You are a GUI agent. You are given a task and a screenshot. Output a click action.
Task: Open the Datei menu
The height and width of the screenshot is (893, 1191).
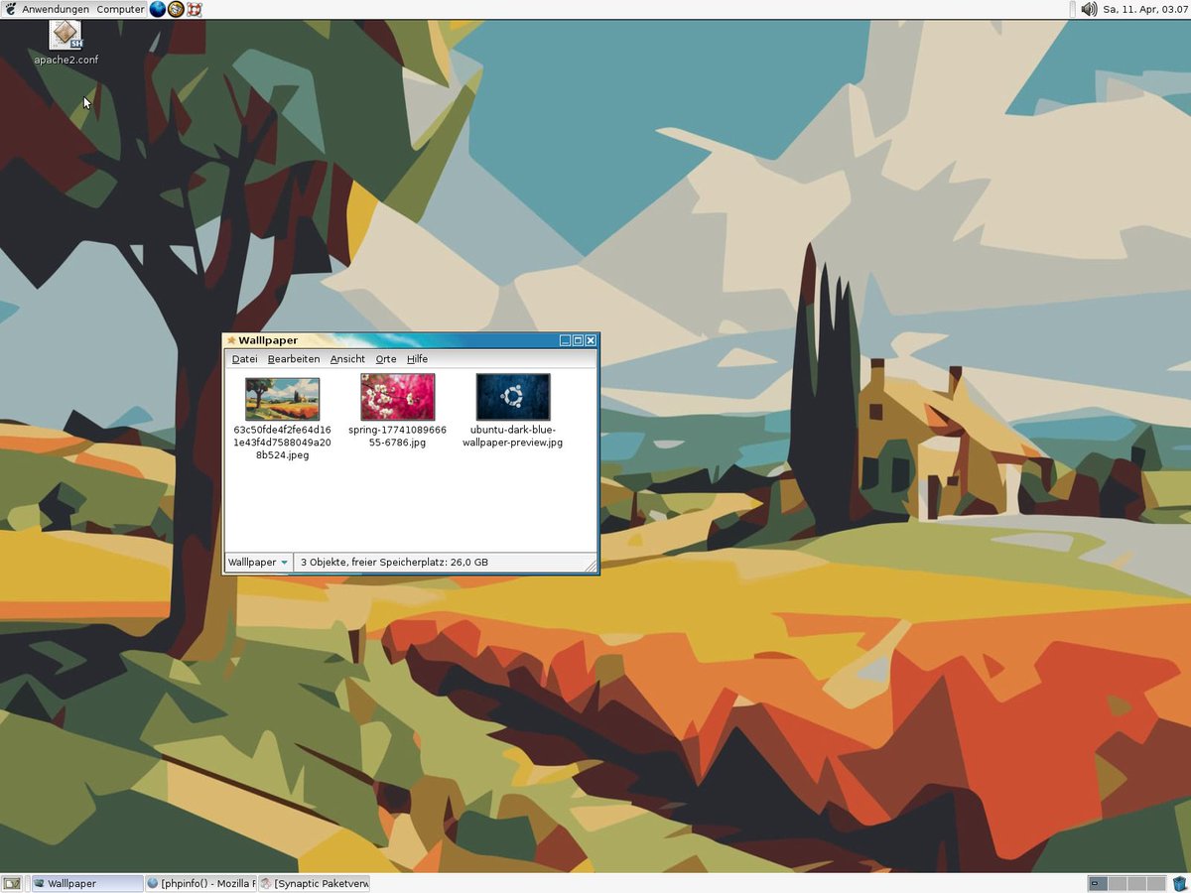coord(244,359)
